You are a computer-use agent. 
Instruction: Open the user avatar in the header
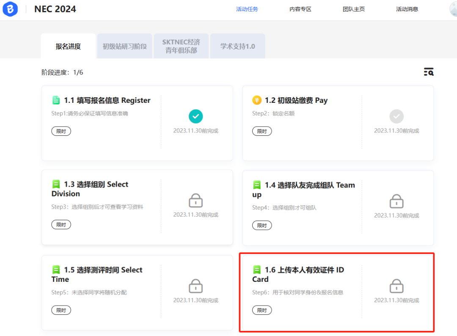[454, 9]
